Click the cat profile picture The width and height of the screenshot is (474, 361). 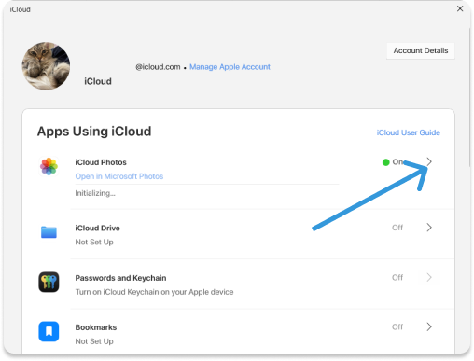pos(46,66)
